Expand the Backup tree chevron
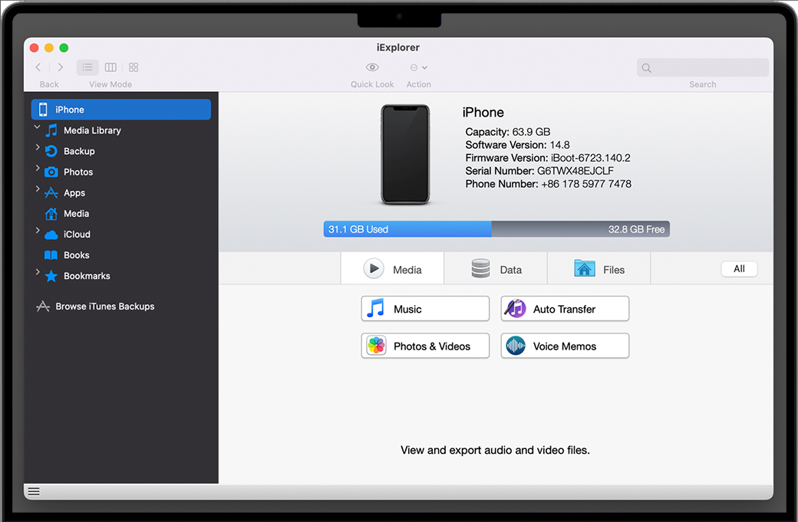Viewport: 798px width, 522px height. (37, 147)
